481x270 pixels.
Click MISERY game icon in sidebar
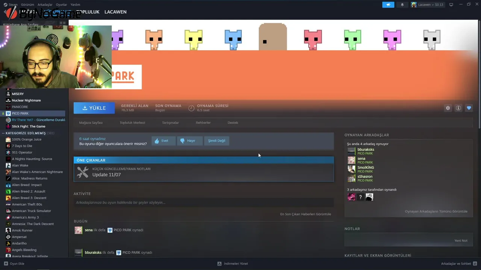8,94
